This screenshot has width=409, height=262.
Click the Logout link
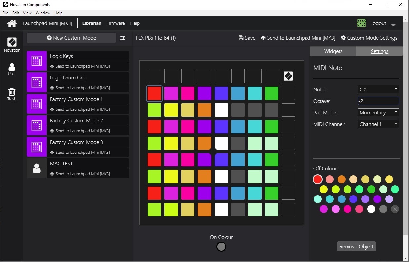click(378, 23)
